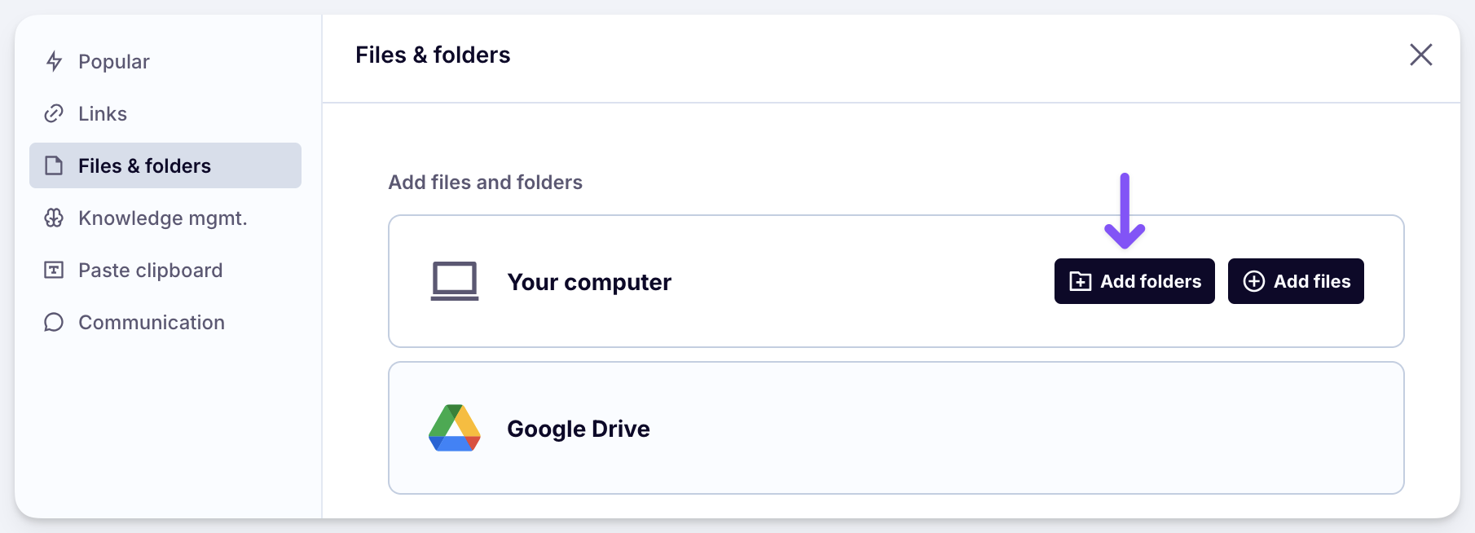Click the circled plus icon in Add files
This screenshot has width=1475, height=533.
(x=1253, y=281)
